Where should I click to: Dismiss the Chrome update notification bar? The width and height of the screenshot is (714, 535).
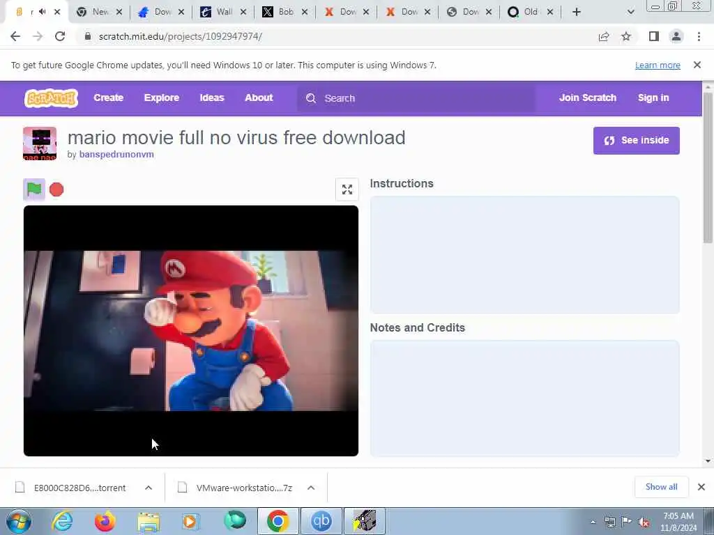[x=697, y=65]
